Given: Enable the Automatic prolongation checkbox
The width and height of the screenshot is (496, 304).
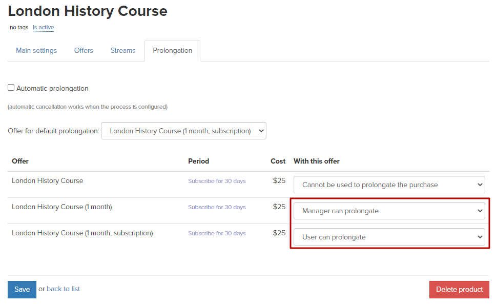Looking at the screenshot, I should point(11,88).
